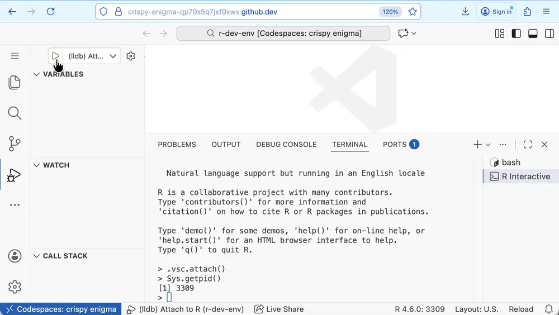Toggle the bottom panel layout icon
Viewport: 559px width, 315px height.
pos(533,34)
